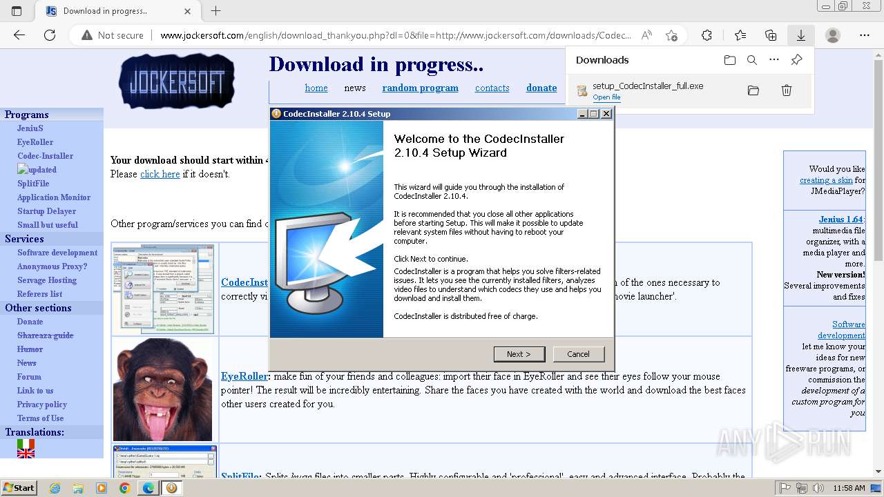Delete setup_CodecInstaller_full.exe download entry
The width and height of the screenshot is (884, 497).
click(786, 90)
